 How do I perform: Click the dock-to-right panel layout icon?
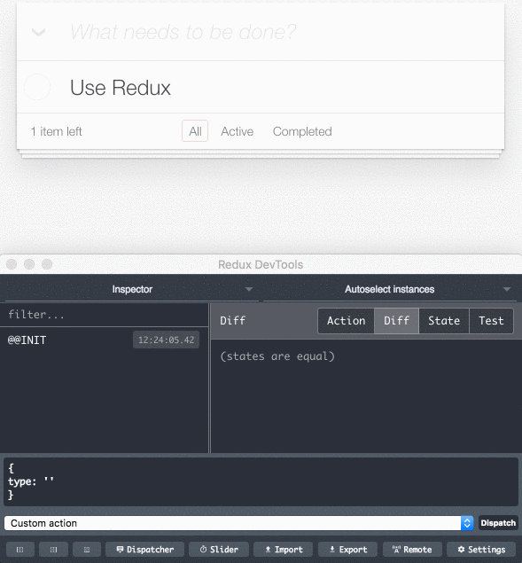53,550
